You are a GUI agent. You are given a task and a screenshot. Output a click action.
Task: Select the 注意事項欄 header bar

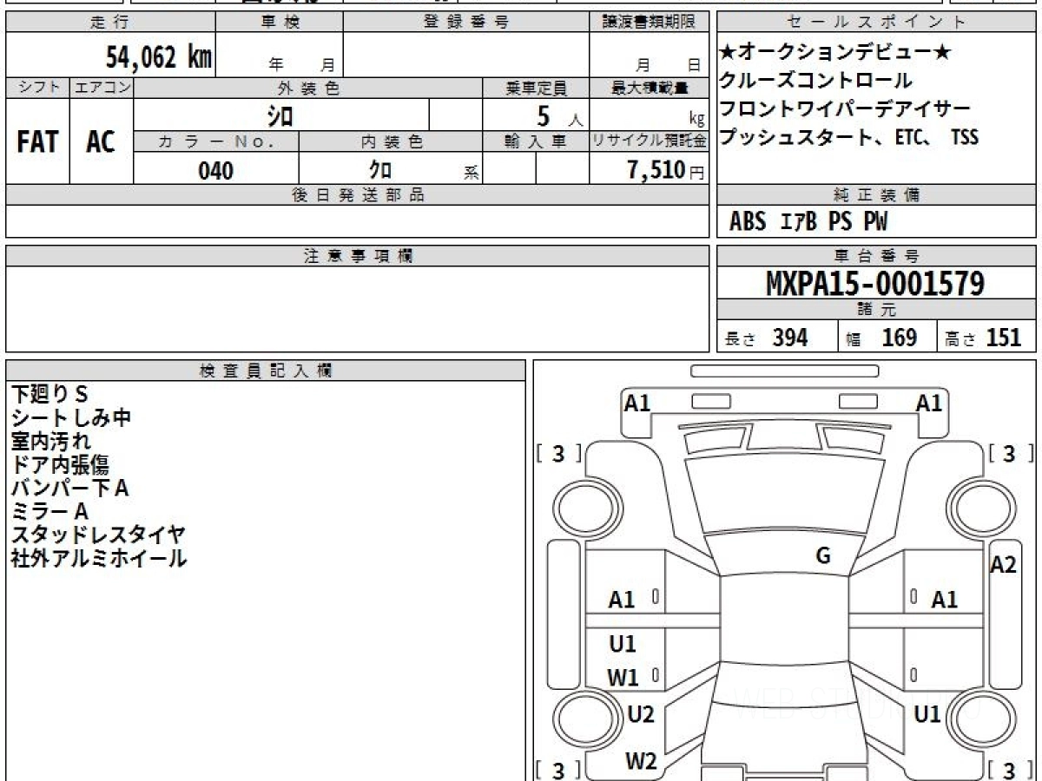pyautogui.click(x=357, y=256)
